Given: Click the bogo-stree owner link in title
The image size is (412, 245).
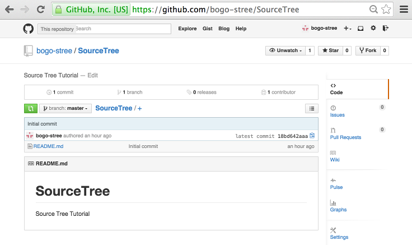Looking at the screenshot, I should click(x=54, y=51).
